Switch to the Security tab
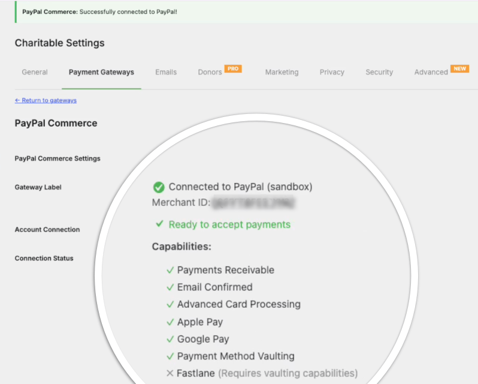 (x=379, y=72)
